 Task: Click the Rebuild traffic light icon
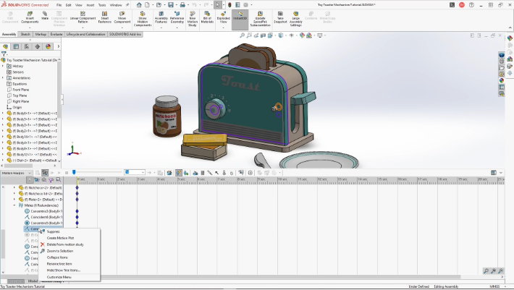click(229, 5)
